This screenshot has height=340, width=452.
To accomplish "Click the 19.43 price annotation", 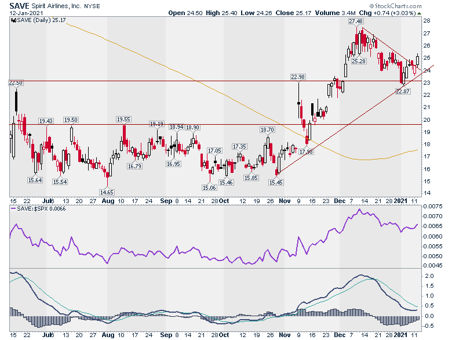I will [46, 121].
